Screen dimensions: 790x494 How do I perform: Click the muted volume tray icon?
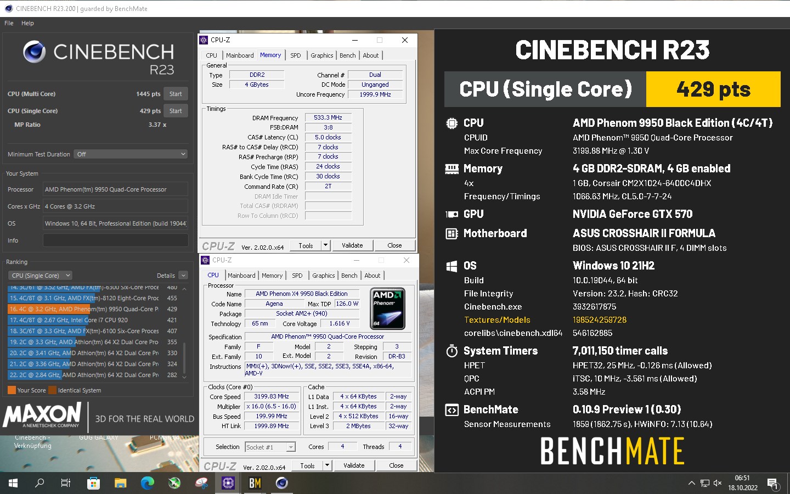718,483
